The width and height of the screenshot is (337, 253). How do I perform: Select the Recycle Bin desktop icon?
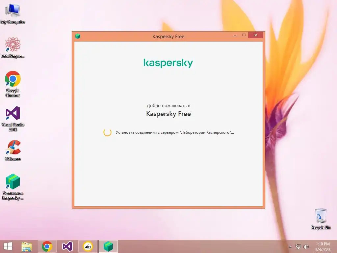321,219
